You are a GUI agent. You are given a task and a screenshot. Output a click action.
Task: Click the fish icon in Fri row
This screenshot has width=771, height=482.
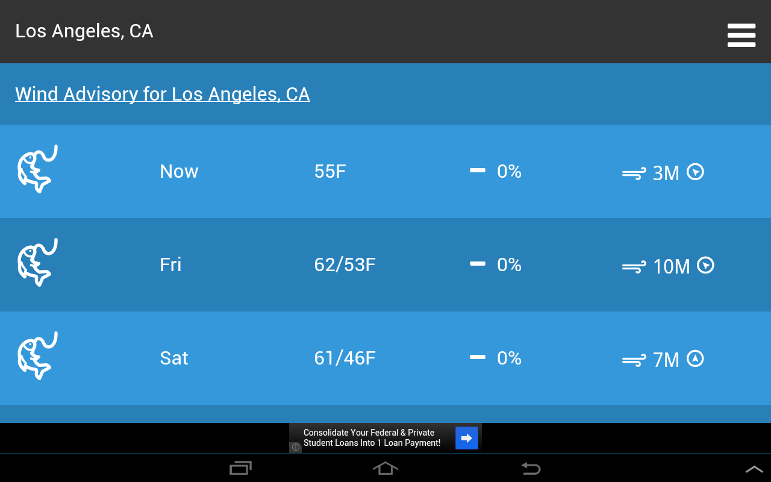[37, 263]
